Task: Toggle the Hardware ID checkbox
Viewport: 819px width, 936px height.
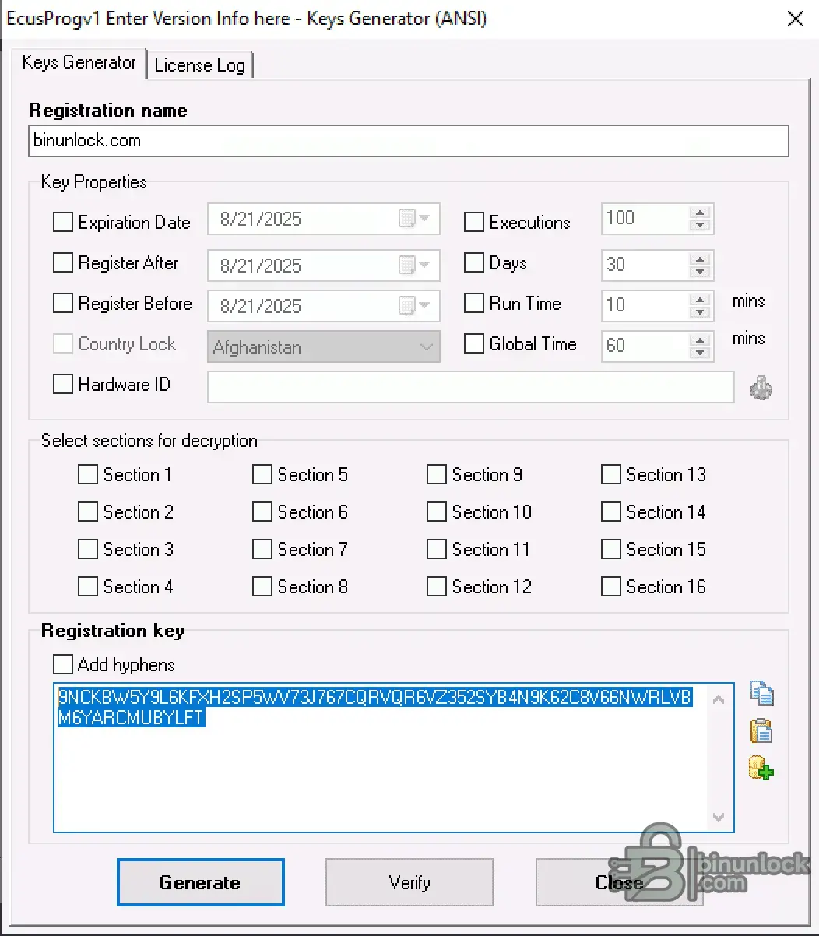Action: coord(62,384)
